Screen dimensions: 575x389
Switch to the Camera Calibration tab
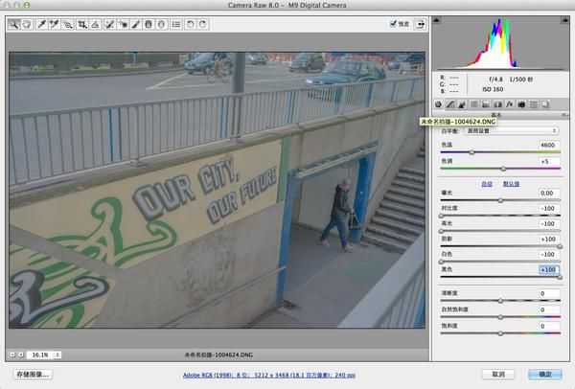(x=521, y=104)
